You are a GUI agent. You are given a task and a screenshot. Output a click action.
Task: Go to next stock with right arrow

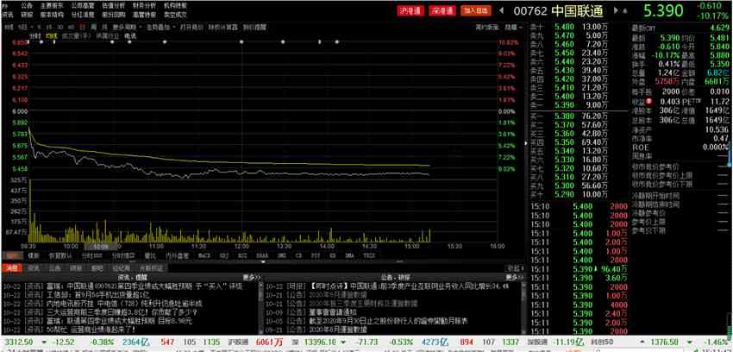coord(615,10)
